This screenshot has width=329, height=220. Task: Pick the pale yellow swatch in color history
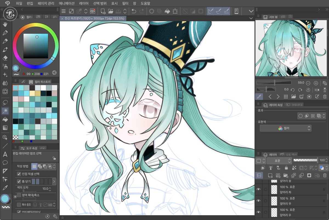click(x=32, y=93)
